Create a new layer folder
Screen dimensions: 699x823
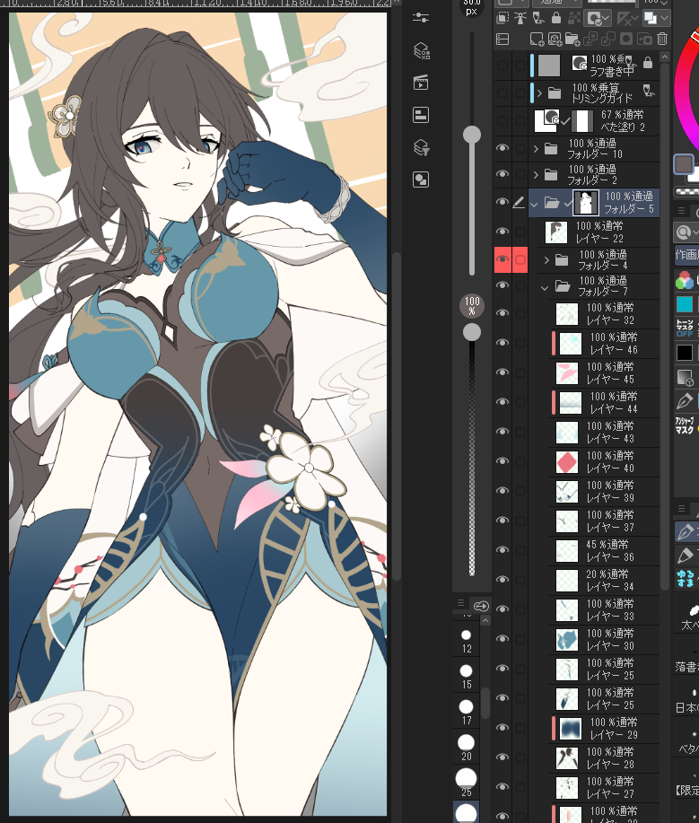(572, 39)
